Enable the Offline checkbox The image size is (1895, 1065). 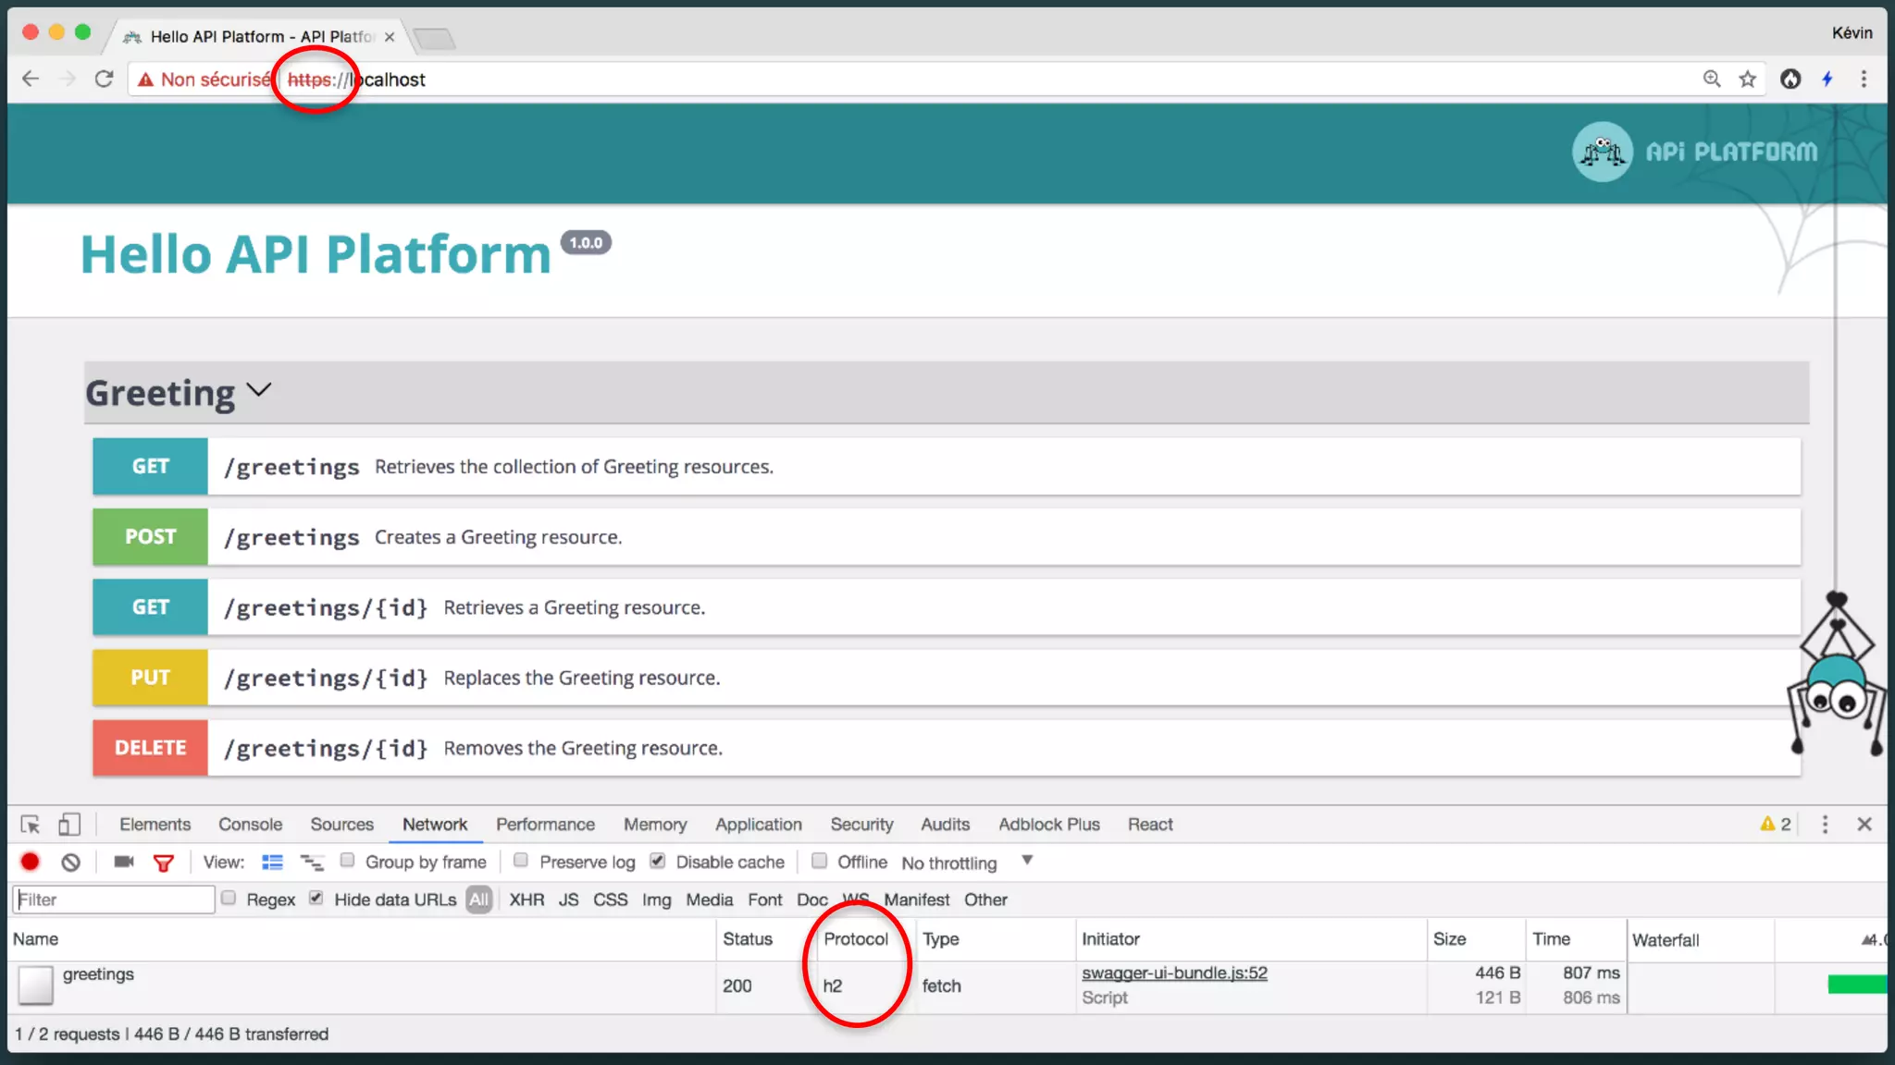[x=819, y=861]
